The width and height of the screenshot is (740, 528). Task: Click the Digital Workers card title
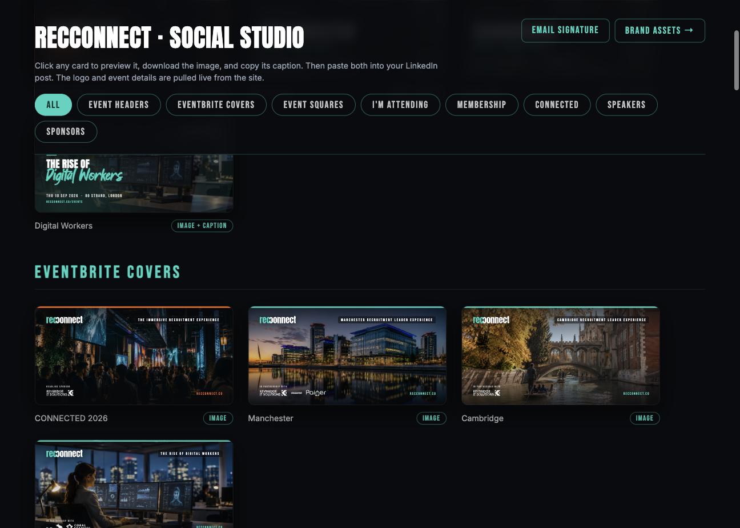(x=63, y=226)
